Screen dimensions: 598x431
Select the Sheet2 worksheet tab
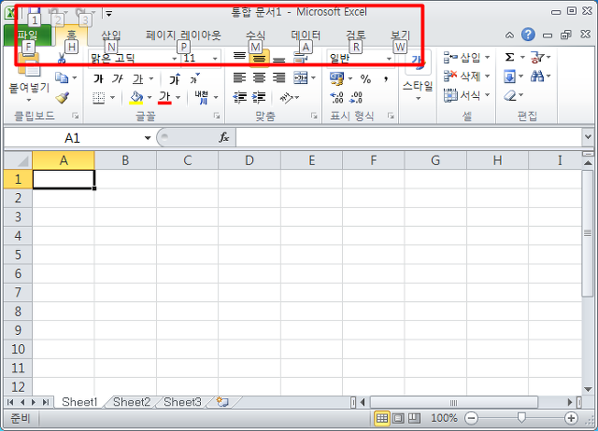click(132, 402)
